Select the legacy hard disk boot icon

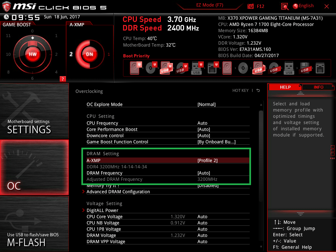227,68
